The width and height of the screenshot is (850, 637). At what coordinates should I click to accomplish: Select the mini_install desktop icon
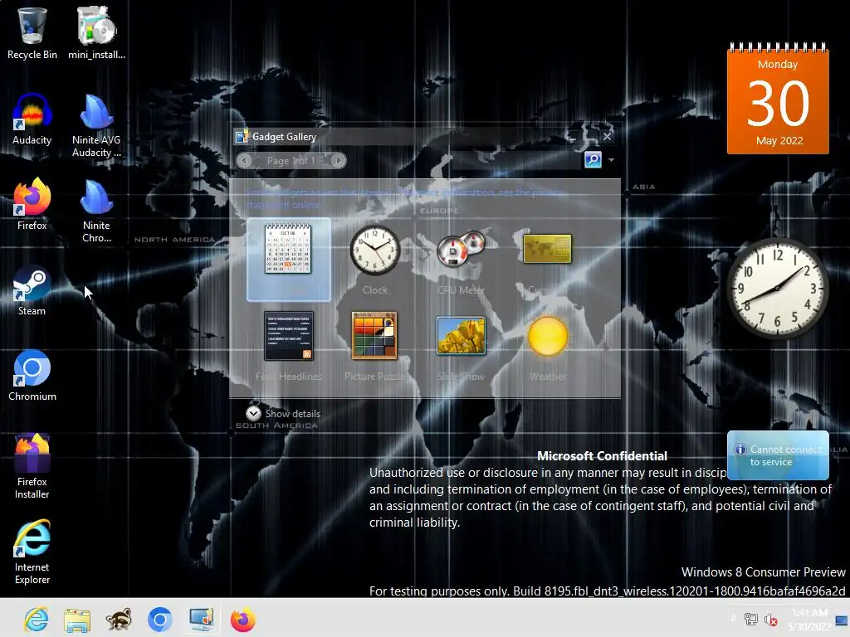click(x=96, y=32)
